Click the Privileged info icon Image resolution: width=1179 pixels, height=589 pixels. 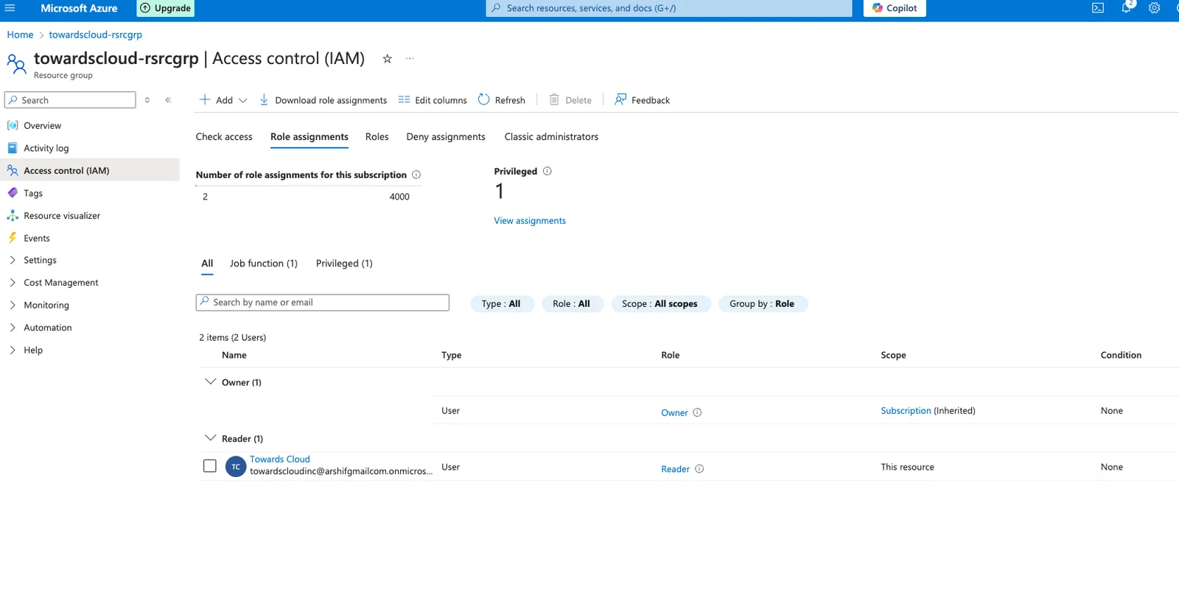[x=547, y=172]
